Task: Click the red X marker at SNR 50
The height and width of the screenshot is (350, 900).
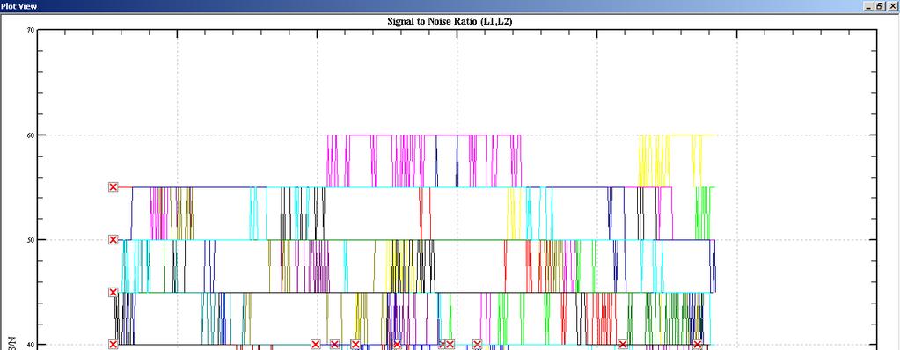Action: (113, 240)
